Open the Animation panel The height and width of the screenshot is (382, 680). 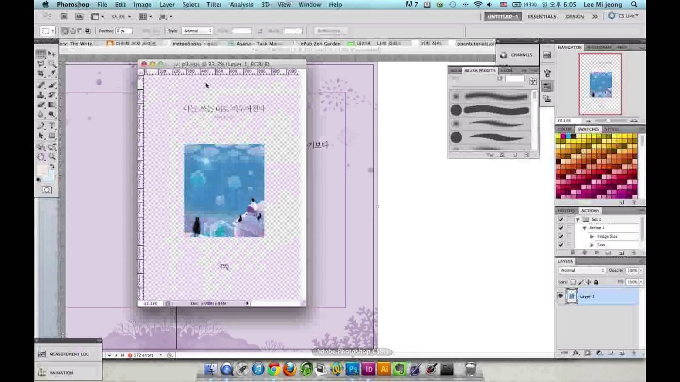(61, 372)
